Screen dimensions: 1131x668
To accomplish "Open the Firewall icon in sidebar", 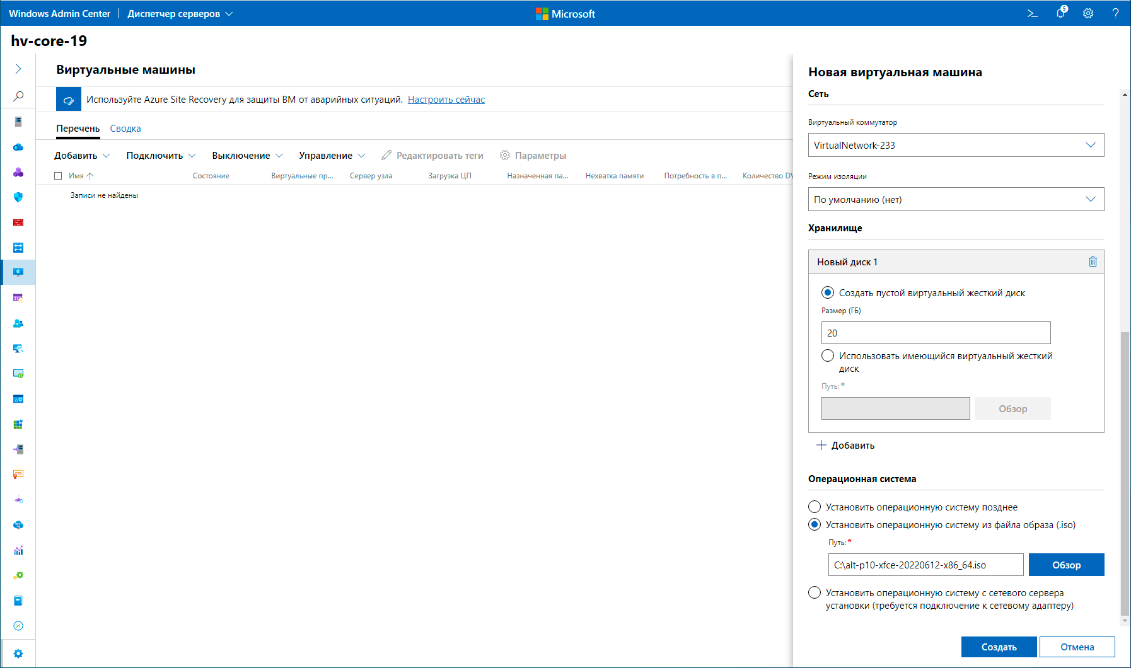I will click(x=18, y=222).
